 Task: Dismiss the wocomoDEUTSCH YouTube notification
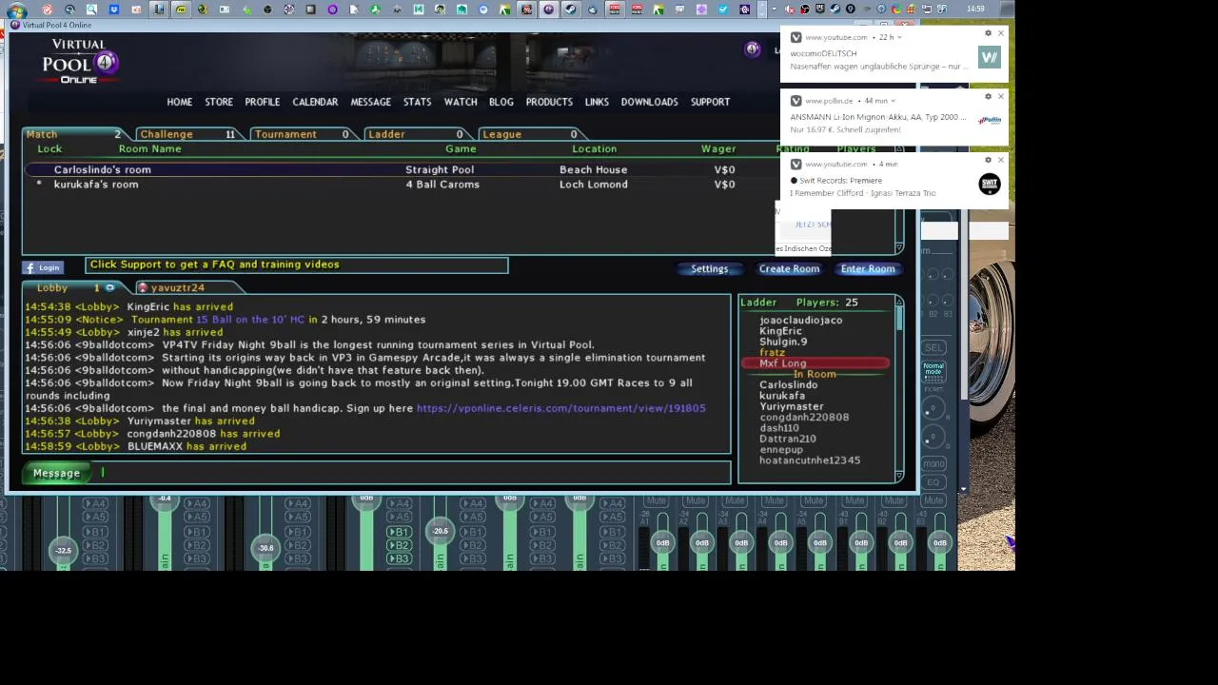pos(1000,33)
